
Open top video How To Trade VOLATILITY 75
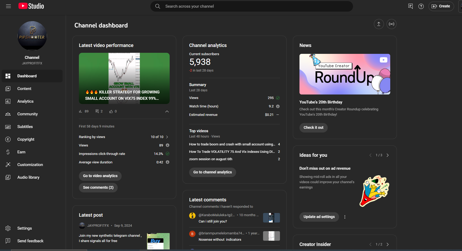[232, 152]
